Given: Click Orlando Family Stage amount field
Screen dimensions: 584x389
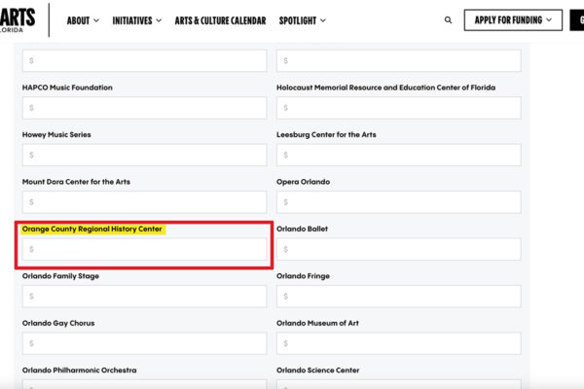Looking at the screenshot, I should [144, 297].
